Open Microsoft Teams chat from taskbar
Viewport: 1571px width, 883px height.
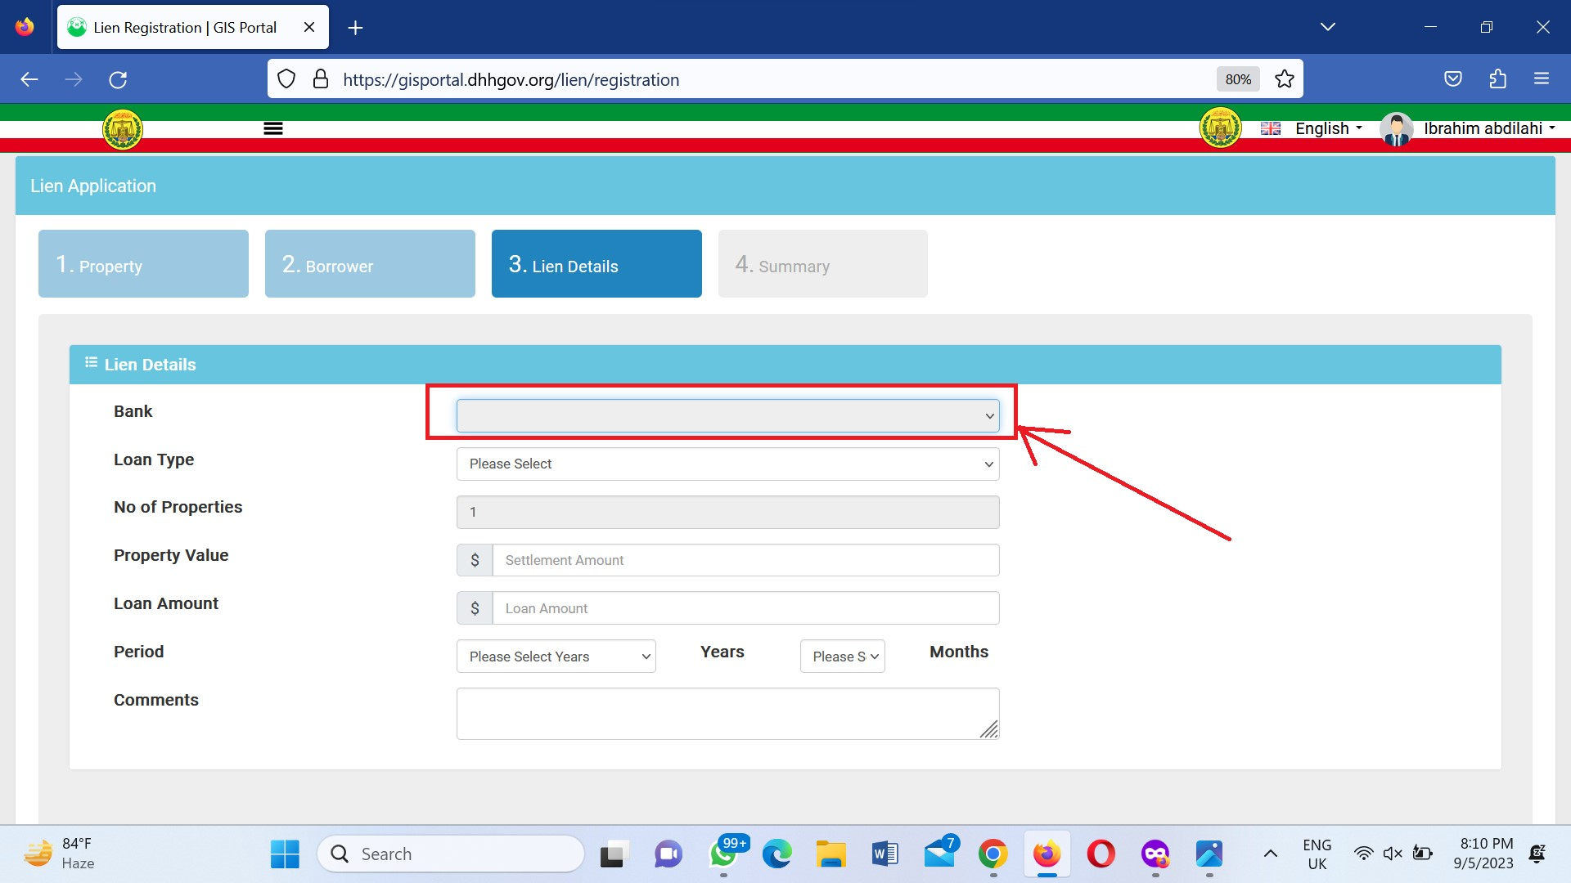pos(668,854)
